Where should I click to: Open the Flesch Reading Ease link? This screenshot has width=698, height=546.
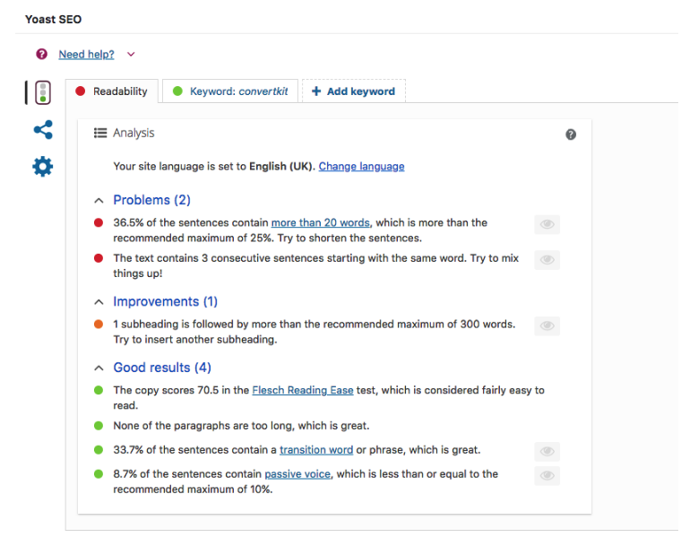(x=303, y=390)
